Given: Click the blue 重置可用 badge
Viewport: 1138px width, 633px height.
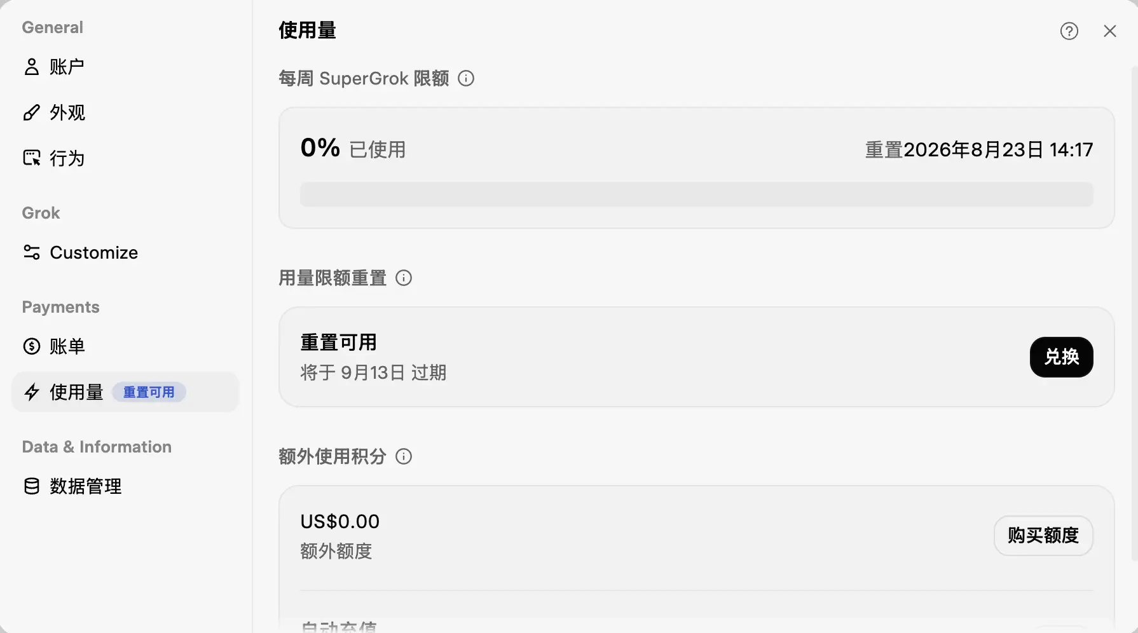Looking at the screenshot, I should click(149, 392).
